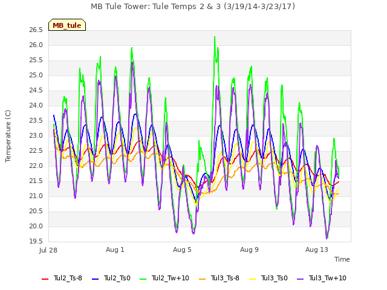Image resolution: width=387 pixels, height=290 pixels.
Task: Click the purple Tul3_Tw+10 legend swatch
Action: tap(300, 279)
